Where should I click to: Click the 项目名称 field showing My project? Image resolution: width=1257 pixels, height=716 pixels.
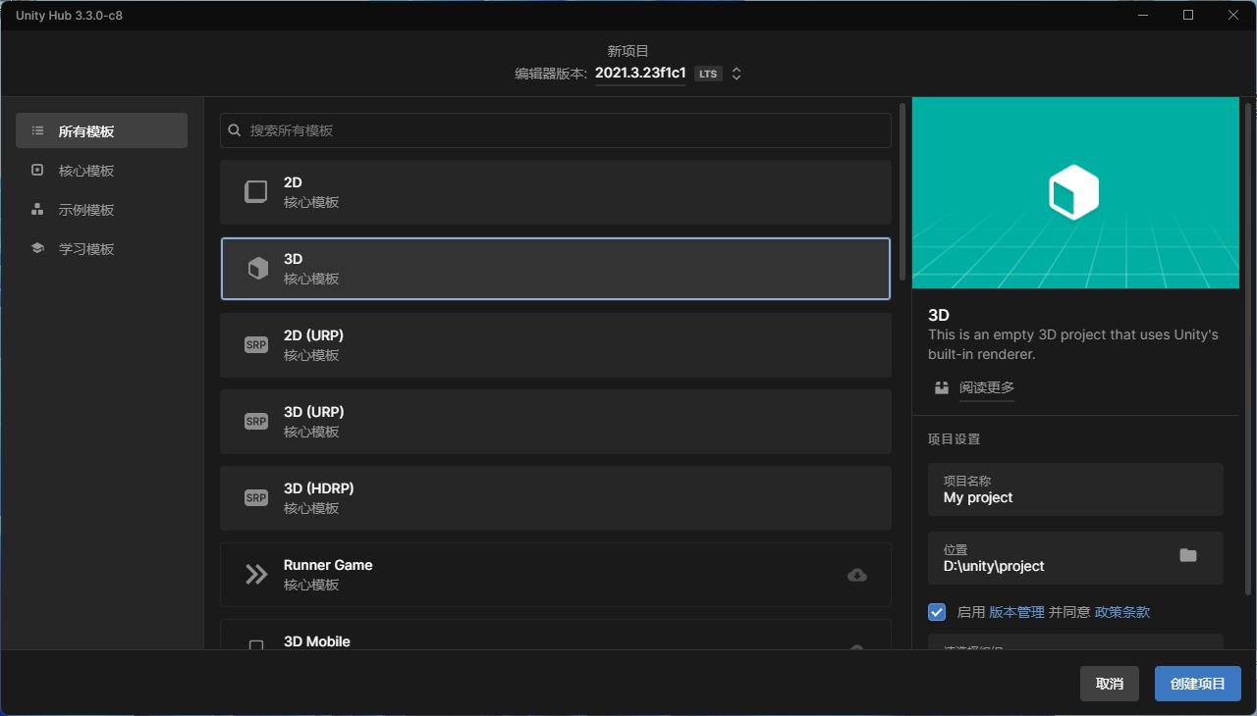1075,489
